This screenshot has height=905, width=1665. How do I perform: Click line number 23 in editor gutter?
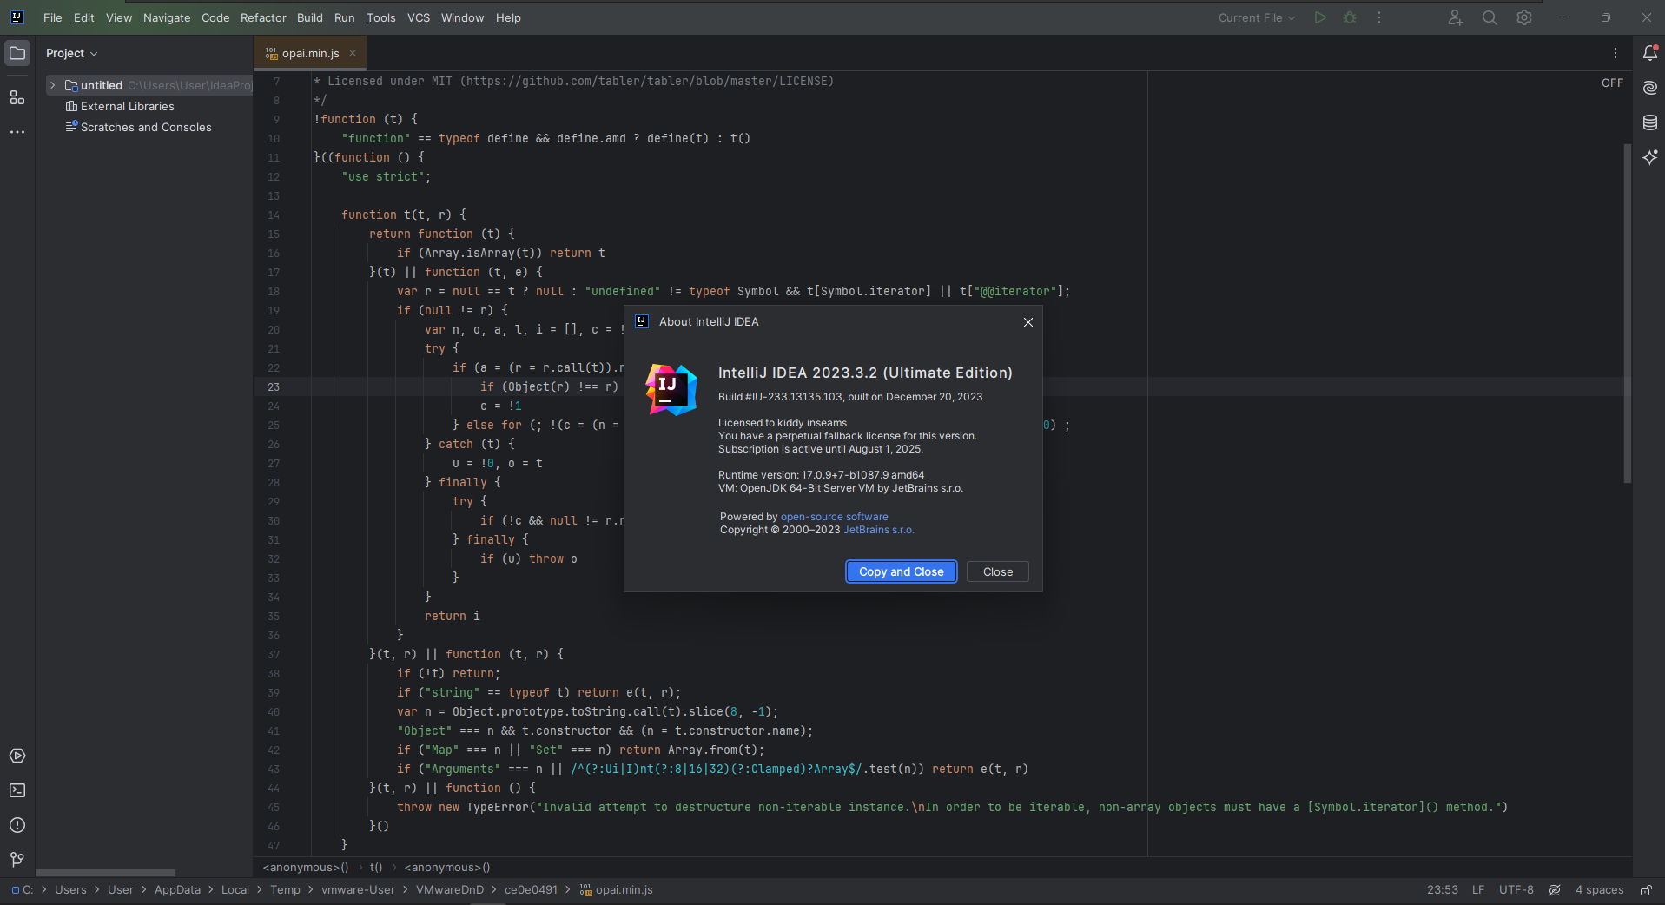[274, 387]
